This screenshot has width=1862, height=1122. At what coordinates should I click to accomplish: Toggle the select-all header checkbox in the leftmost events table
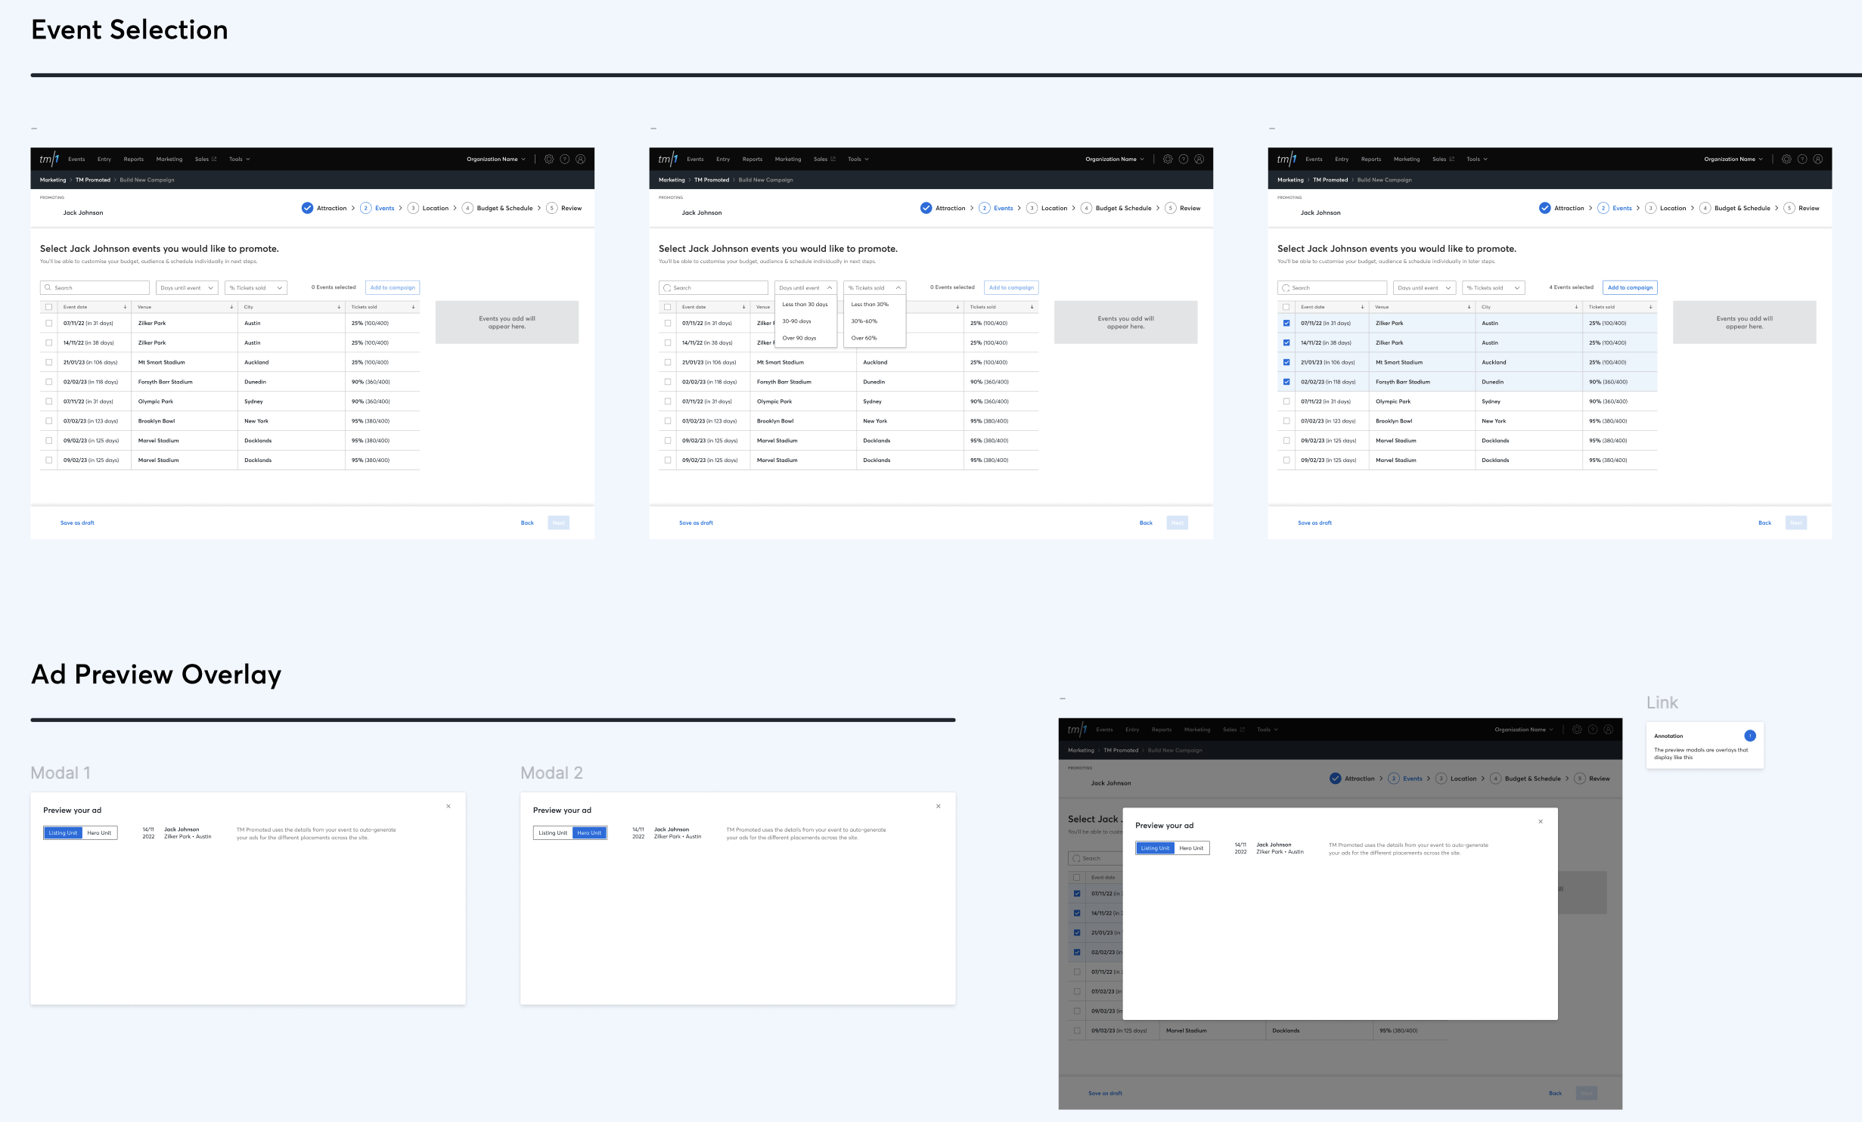click(49, 307)
